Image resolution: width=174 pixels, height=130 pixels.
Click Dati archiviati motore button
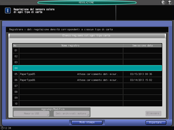(x=71, y=114)
